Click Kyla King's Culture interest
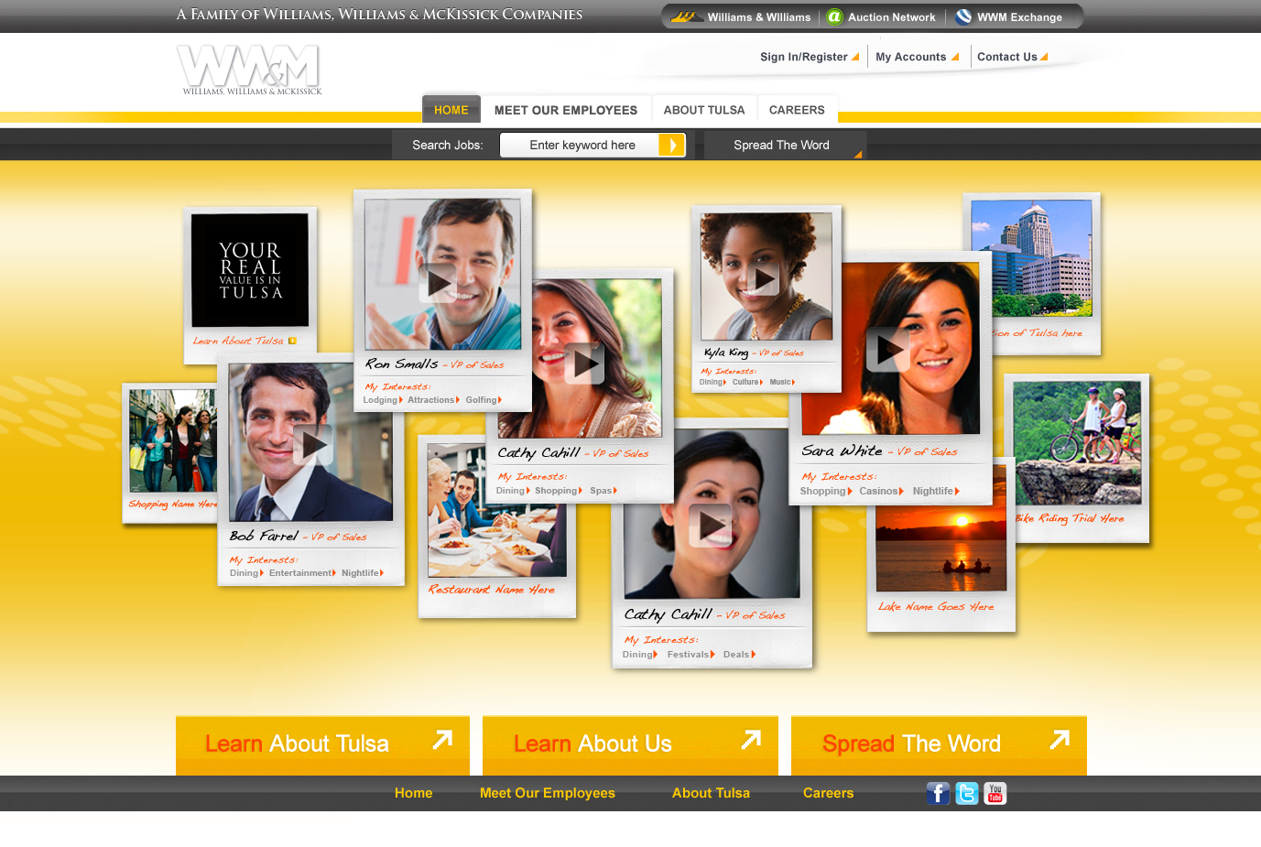The width and height of the screenshot is (1261, 847). click(747, 382)
